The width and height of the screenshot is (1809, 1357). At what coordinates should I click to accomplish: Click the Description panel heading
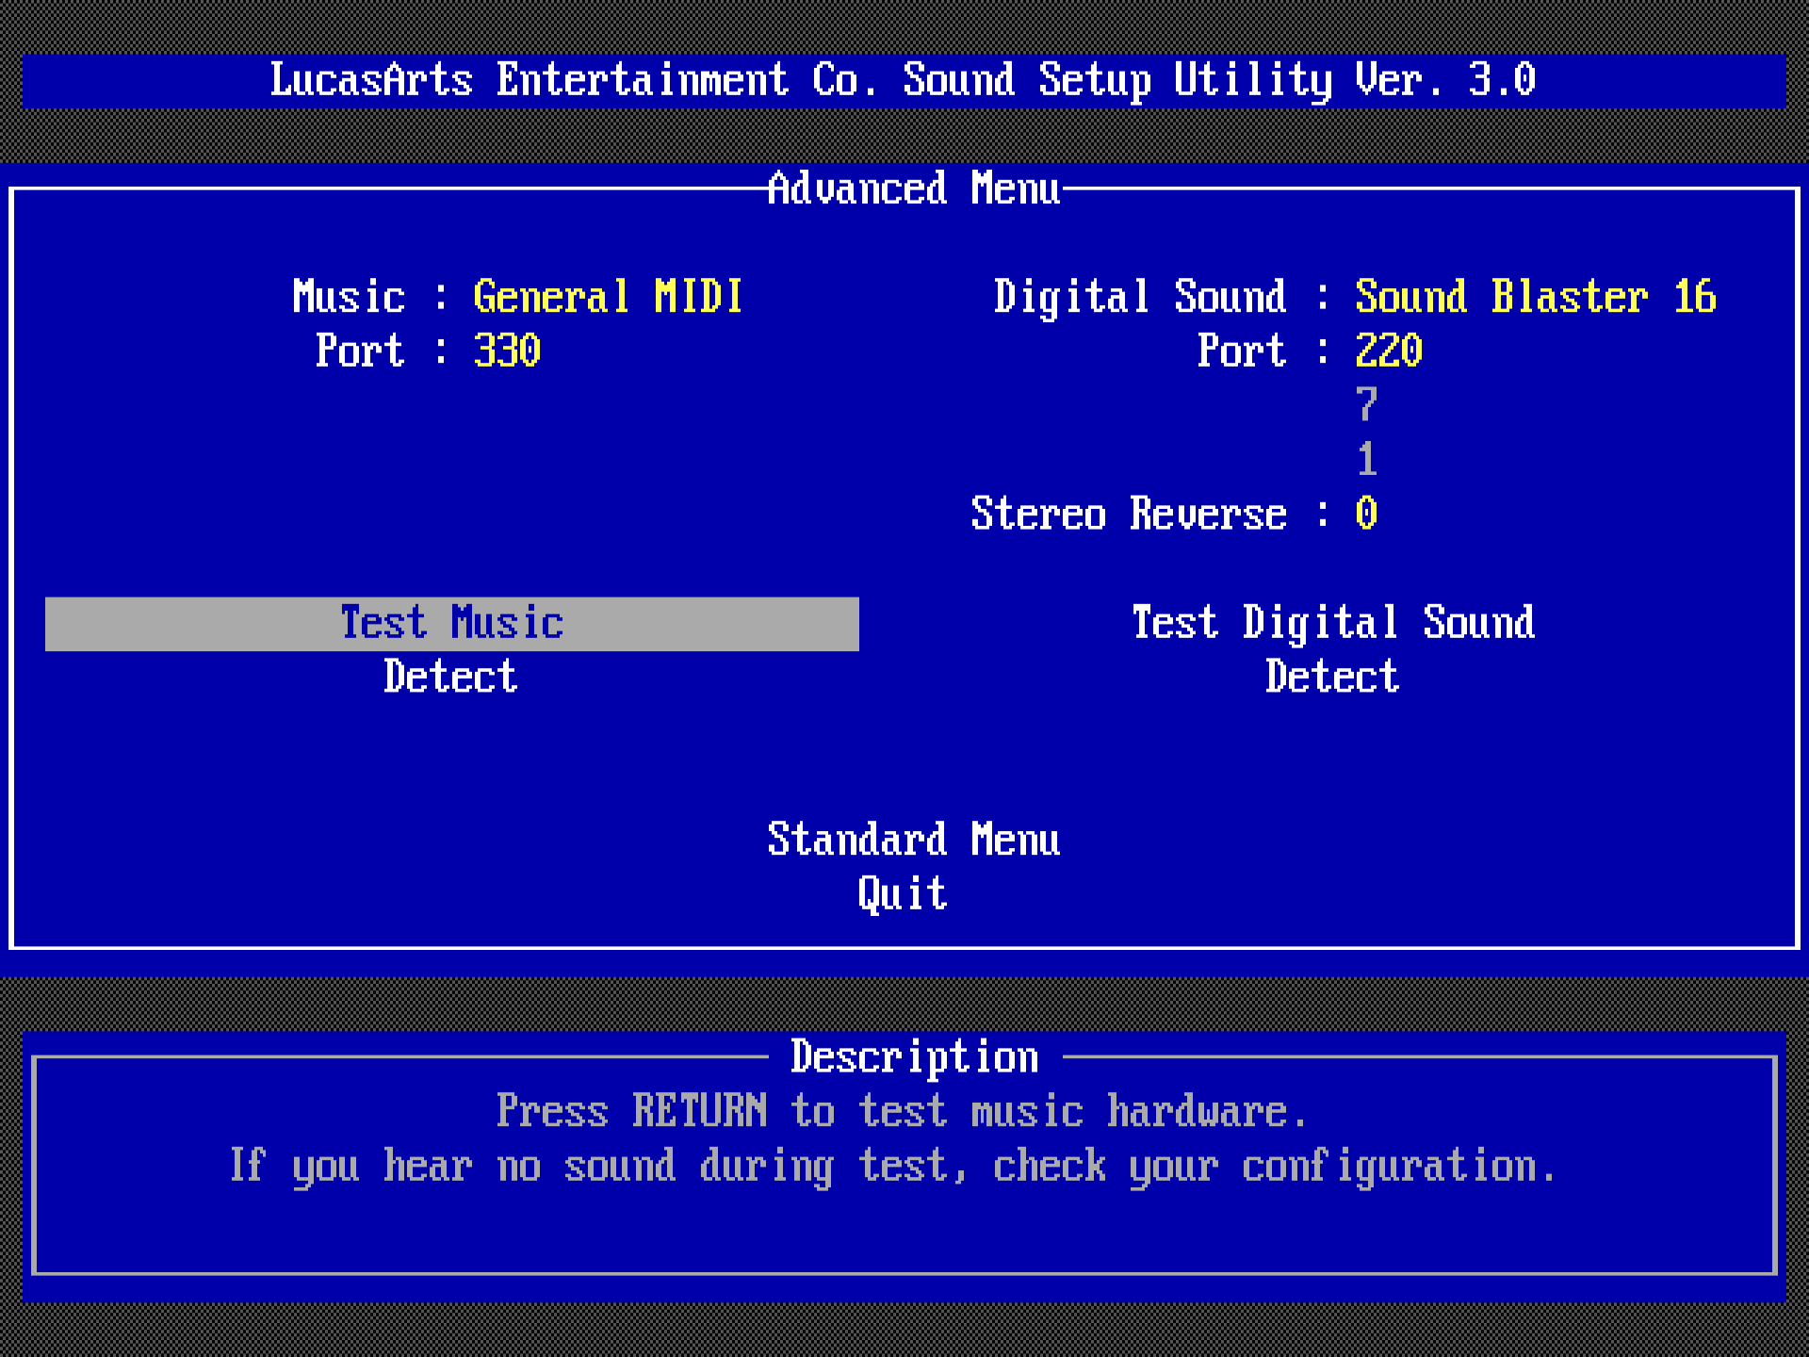[x=914, y=1057]
